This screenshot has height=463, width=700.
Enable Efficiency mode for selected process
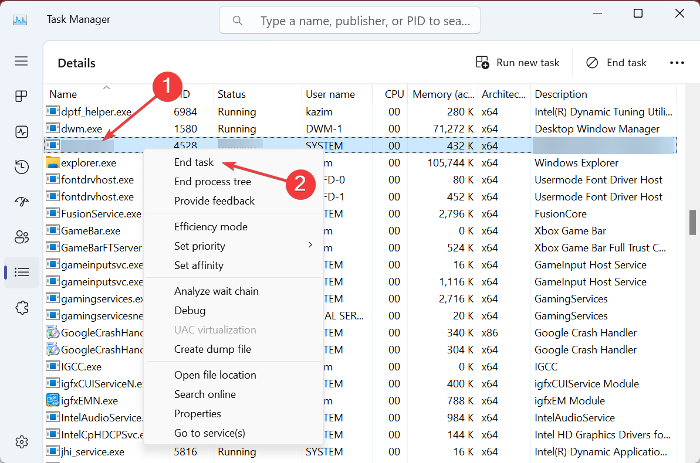211,226
